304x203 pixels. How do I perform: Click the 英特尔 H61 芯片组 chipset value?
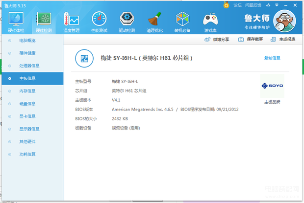coord(129,91)
